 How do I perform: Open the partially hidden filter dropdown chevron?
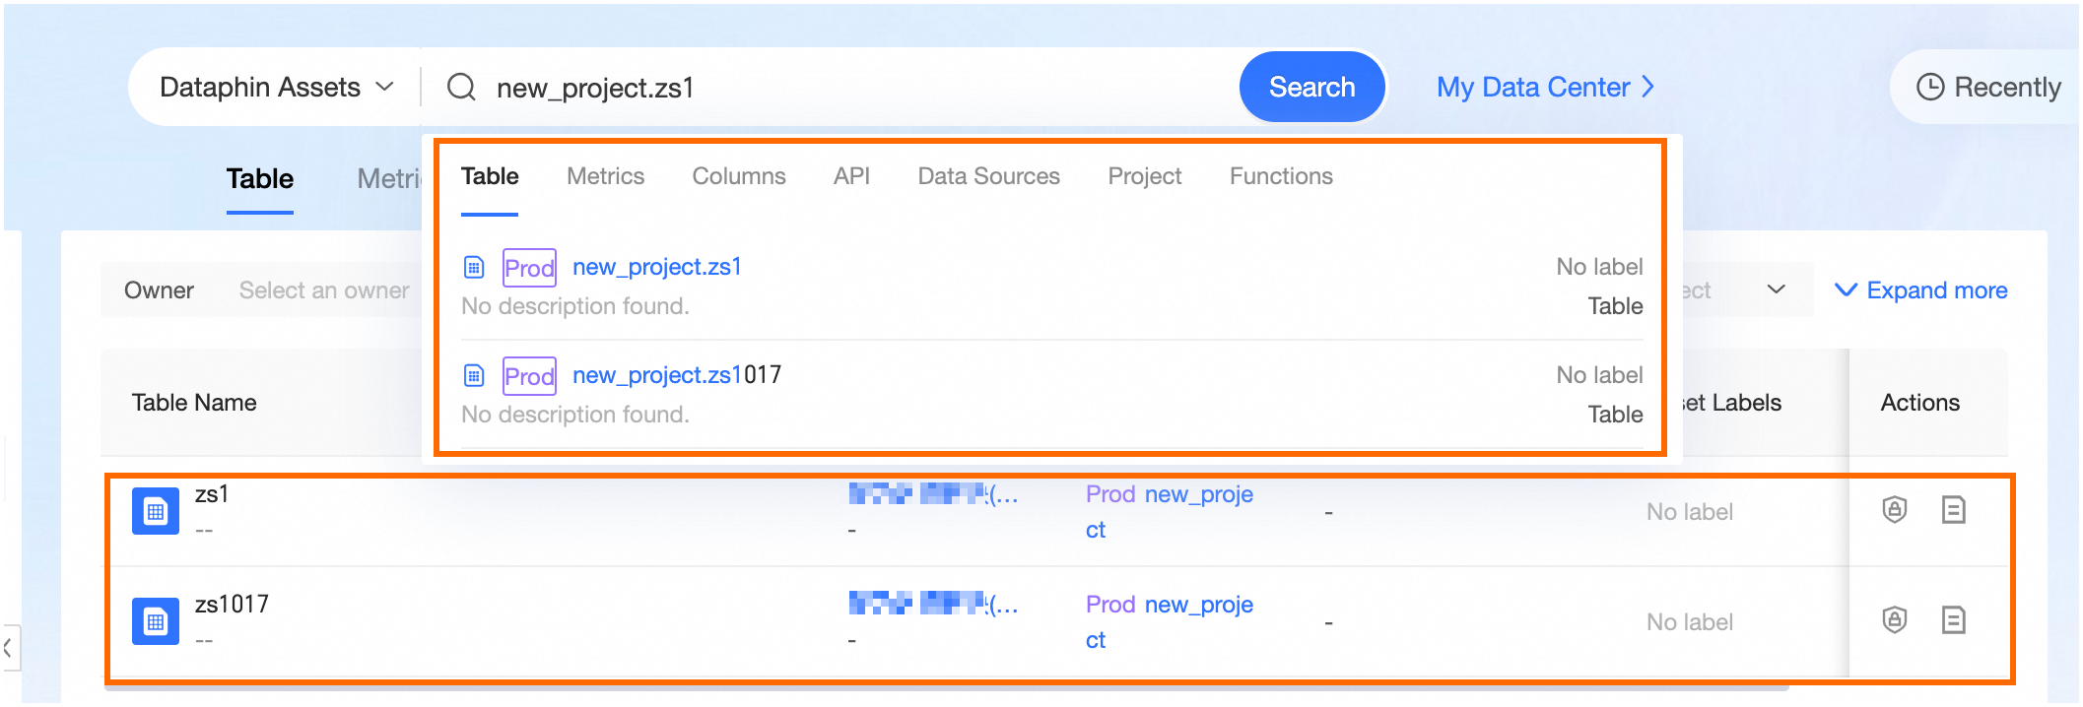(x=1776, y=289)
